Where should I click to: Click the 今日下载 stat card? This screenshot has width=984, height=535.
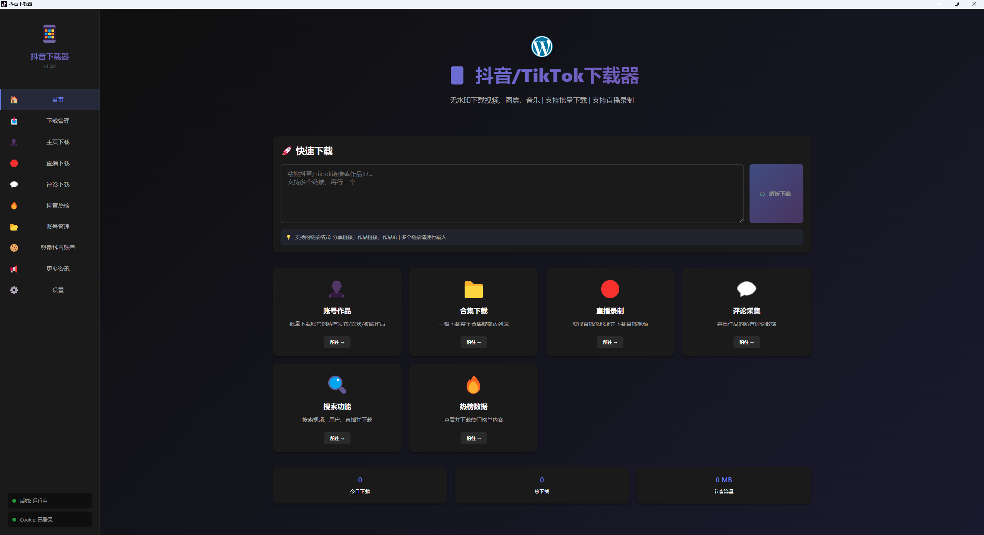[360, 485]
